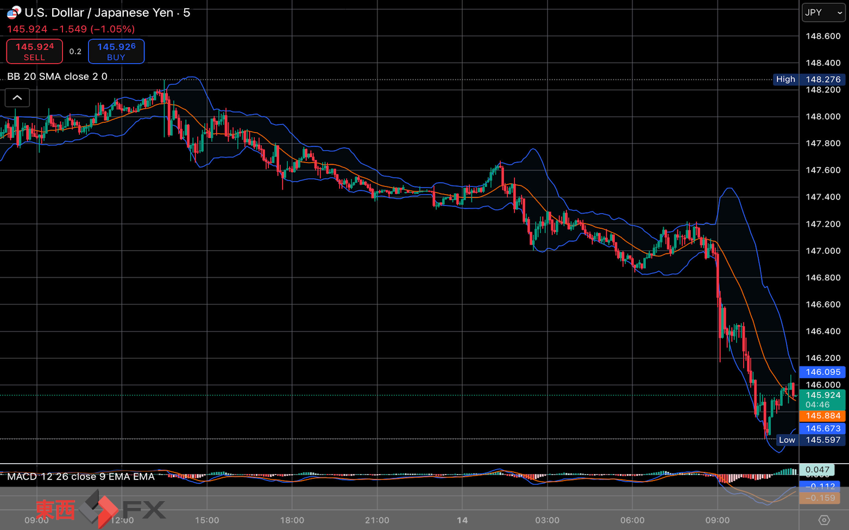Image resolution: width=849 pixels, height=530 pixels.
Task: Click the USD/JPY currency flag icon
Action: 14,12
